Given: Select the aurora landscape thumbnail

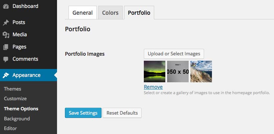Looking at the screenshot, I should click(x=155, y=71).
